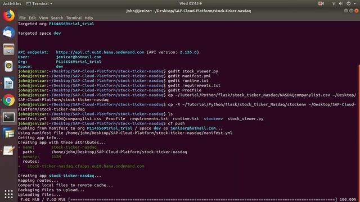Click 'stockenv' directory in ls output
Screen dimensions: 360x202
coord(213,118)
